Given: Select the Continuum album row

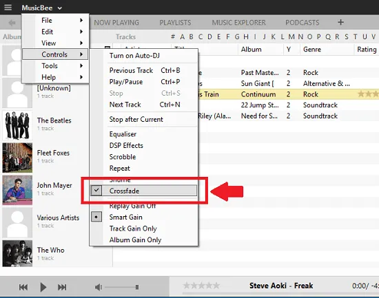Looking at the screenshot, I should (258, 94).
